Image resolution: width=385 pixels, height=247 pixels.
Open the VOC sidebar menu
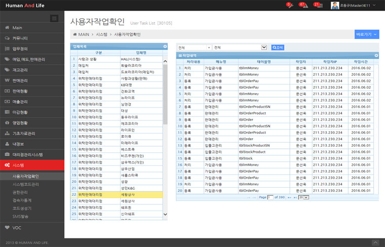tap(17, 228)
